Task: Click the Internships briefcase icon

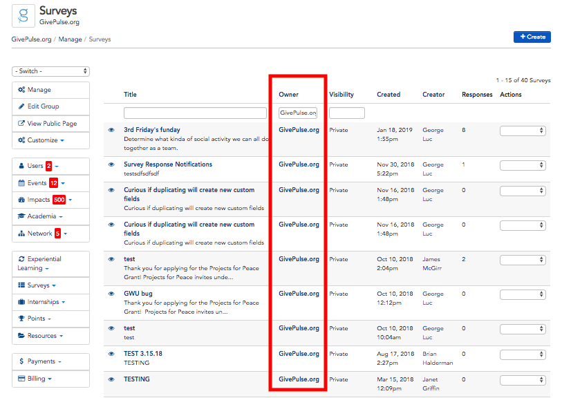Action: [21, 302]
